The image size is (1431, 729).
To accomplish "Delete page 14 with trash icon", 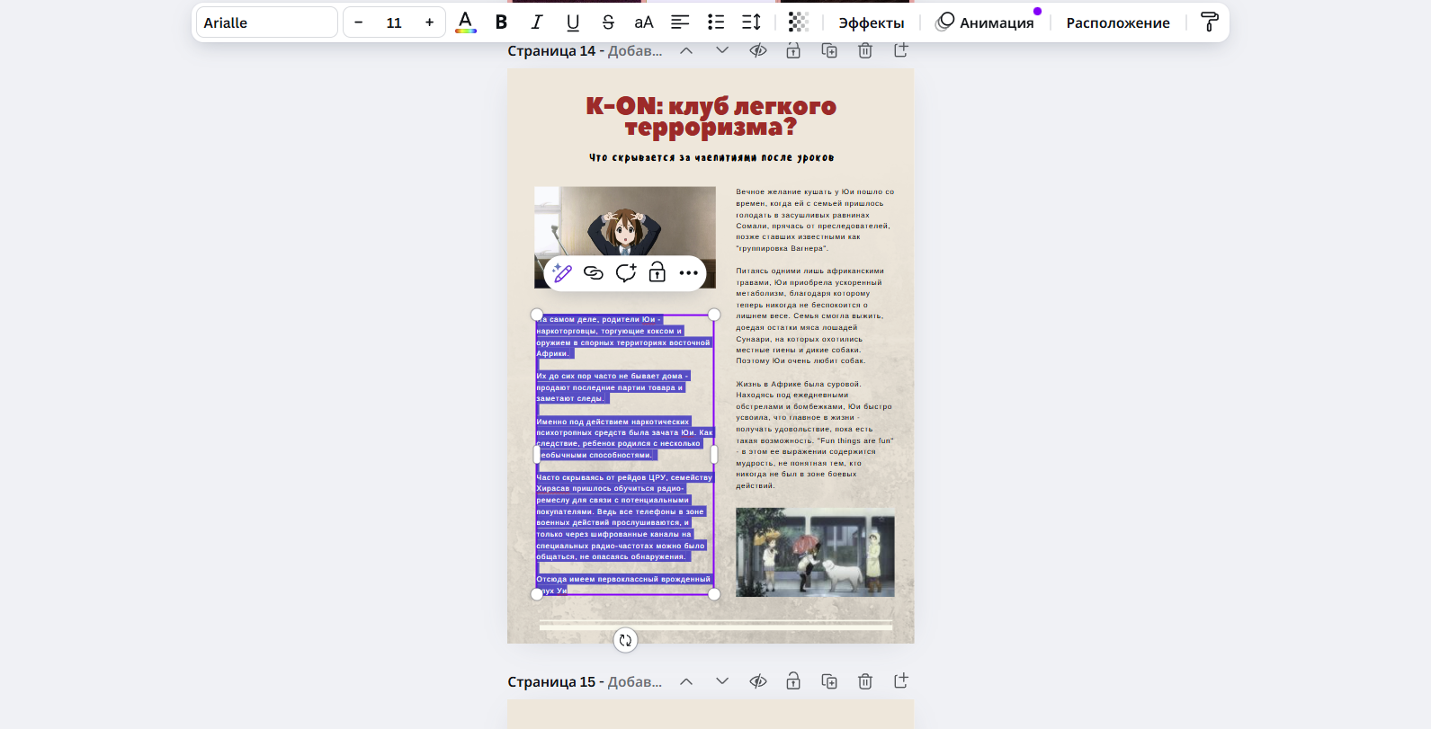I will point(865,51).
